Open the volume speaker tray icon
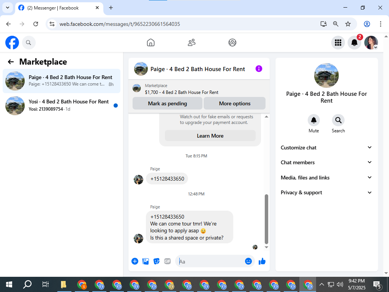The height and width of the screenshot is (292, 389). coord(340,284)
